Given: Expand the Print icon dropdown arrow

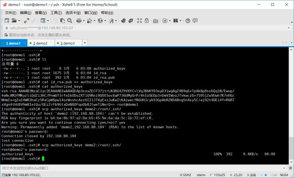Looking at the screenshot, I should 84,21.
